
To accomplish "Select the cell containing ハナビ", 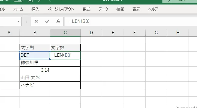I will [x=35, y=85].
